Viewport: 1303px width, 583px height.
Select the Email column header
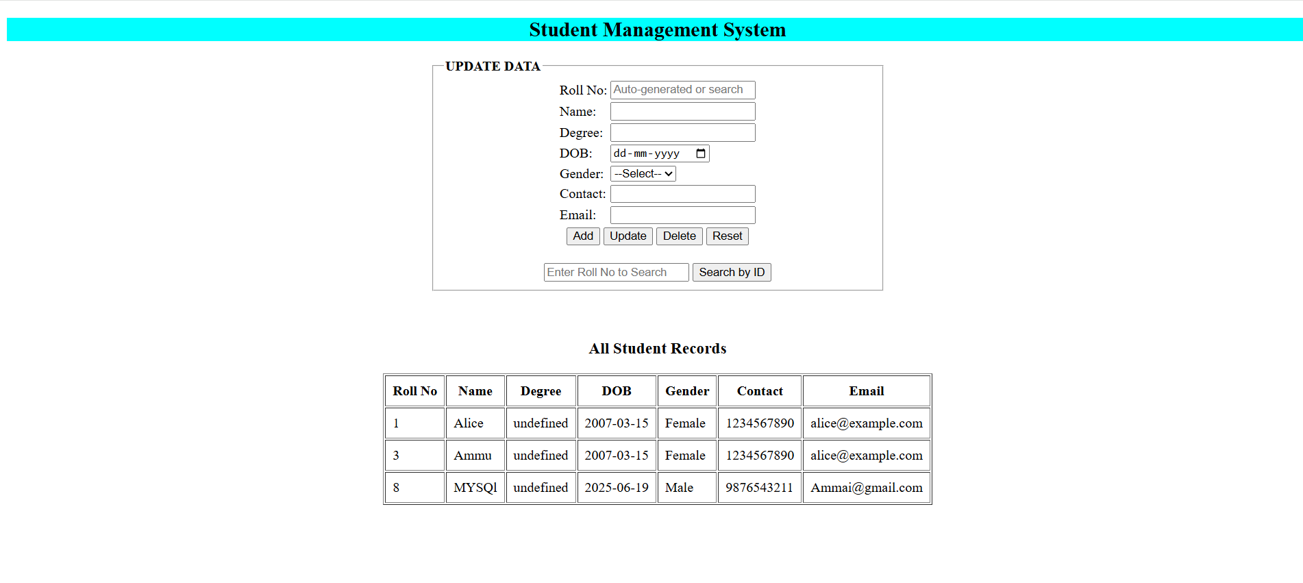pyautogui.click(x=867, y=391)
